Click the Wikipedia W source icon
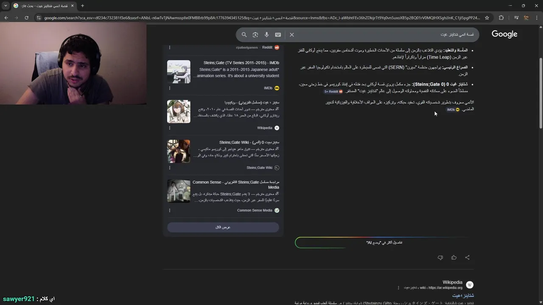543x305 pixels. coord(277,128)
